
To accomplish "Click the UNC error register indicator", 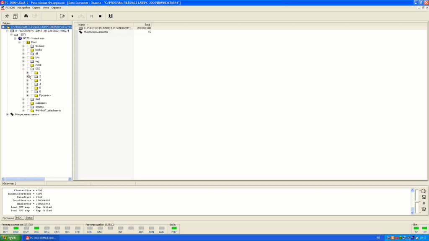I will tap(100, 228).
